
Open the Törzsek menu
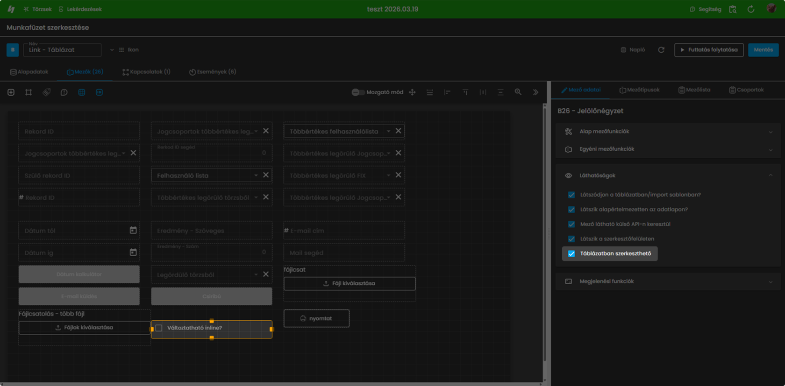pos(37,9)
